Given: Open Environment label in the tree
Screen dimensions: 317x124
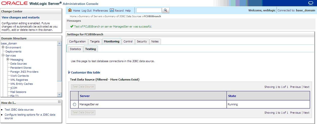Looking at the screenshot, I should point(13,47).
